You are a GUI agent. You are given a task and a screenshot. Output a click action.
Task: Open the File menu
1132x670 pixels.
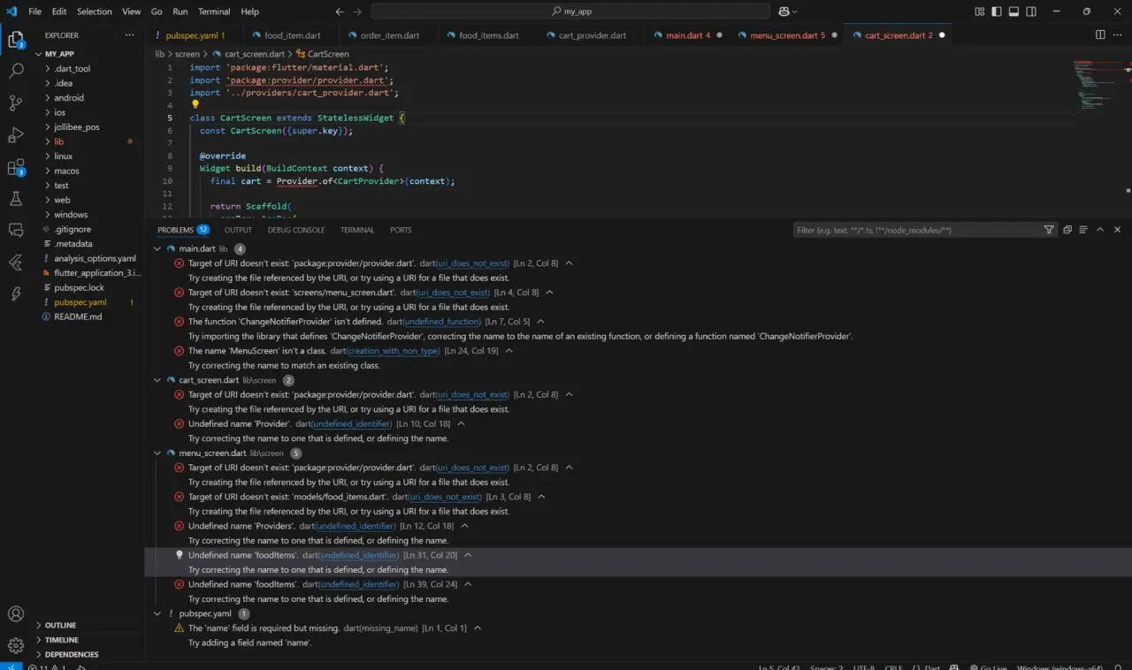[x=35, y=11]
